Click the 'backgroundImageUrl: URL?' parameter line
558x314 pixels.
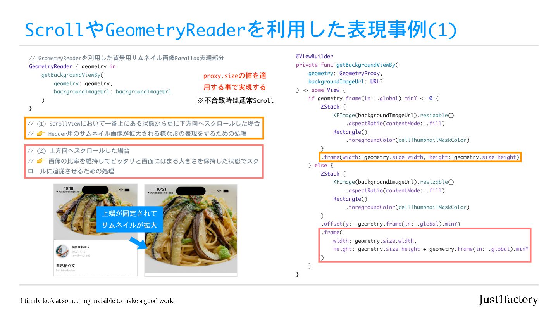pyautogui.click(x=345, y=81)
